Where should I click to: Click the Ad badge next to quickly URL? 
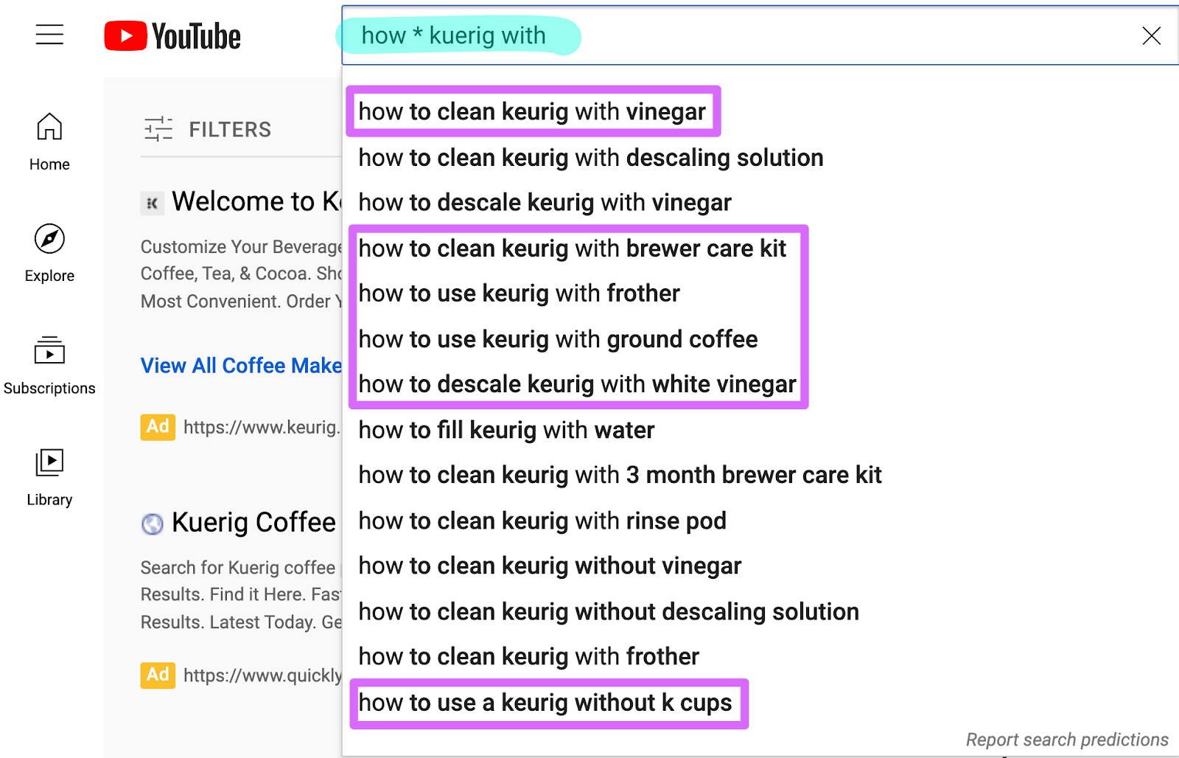(158, 675)
